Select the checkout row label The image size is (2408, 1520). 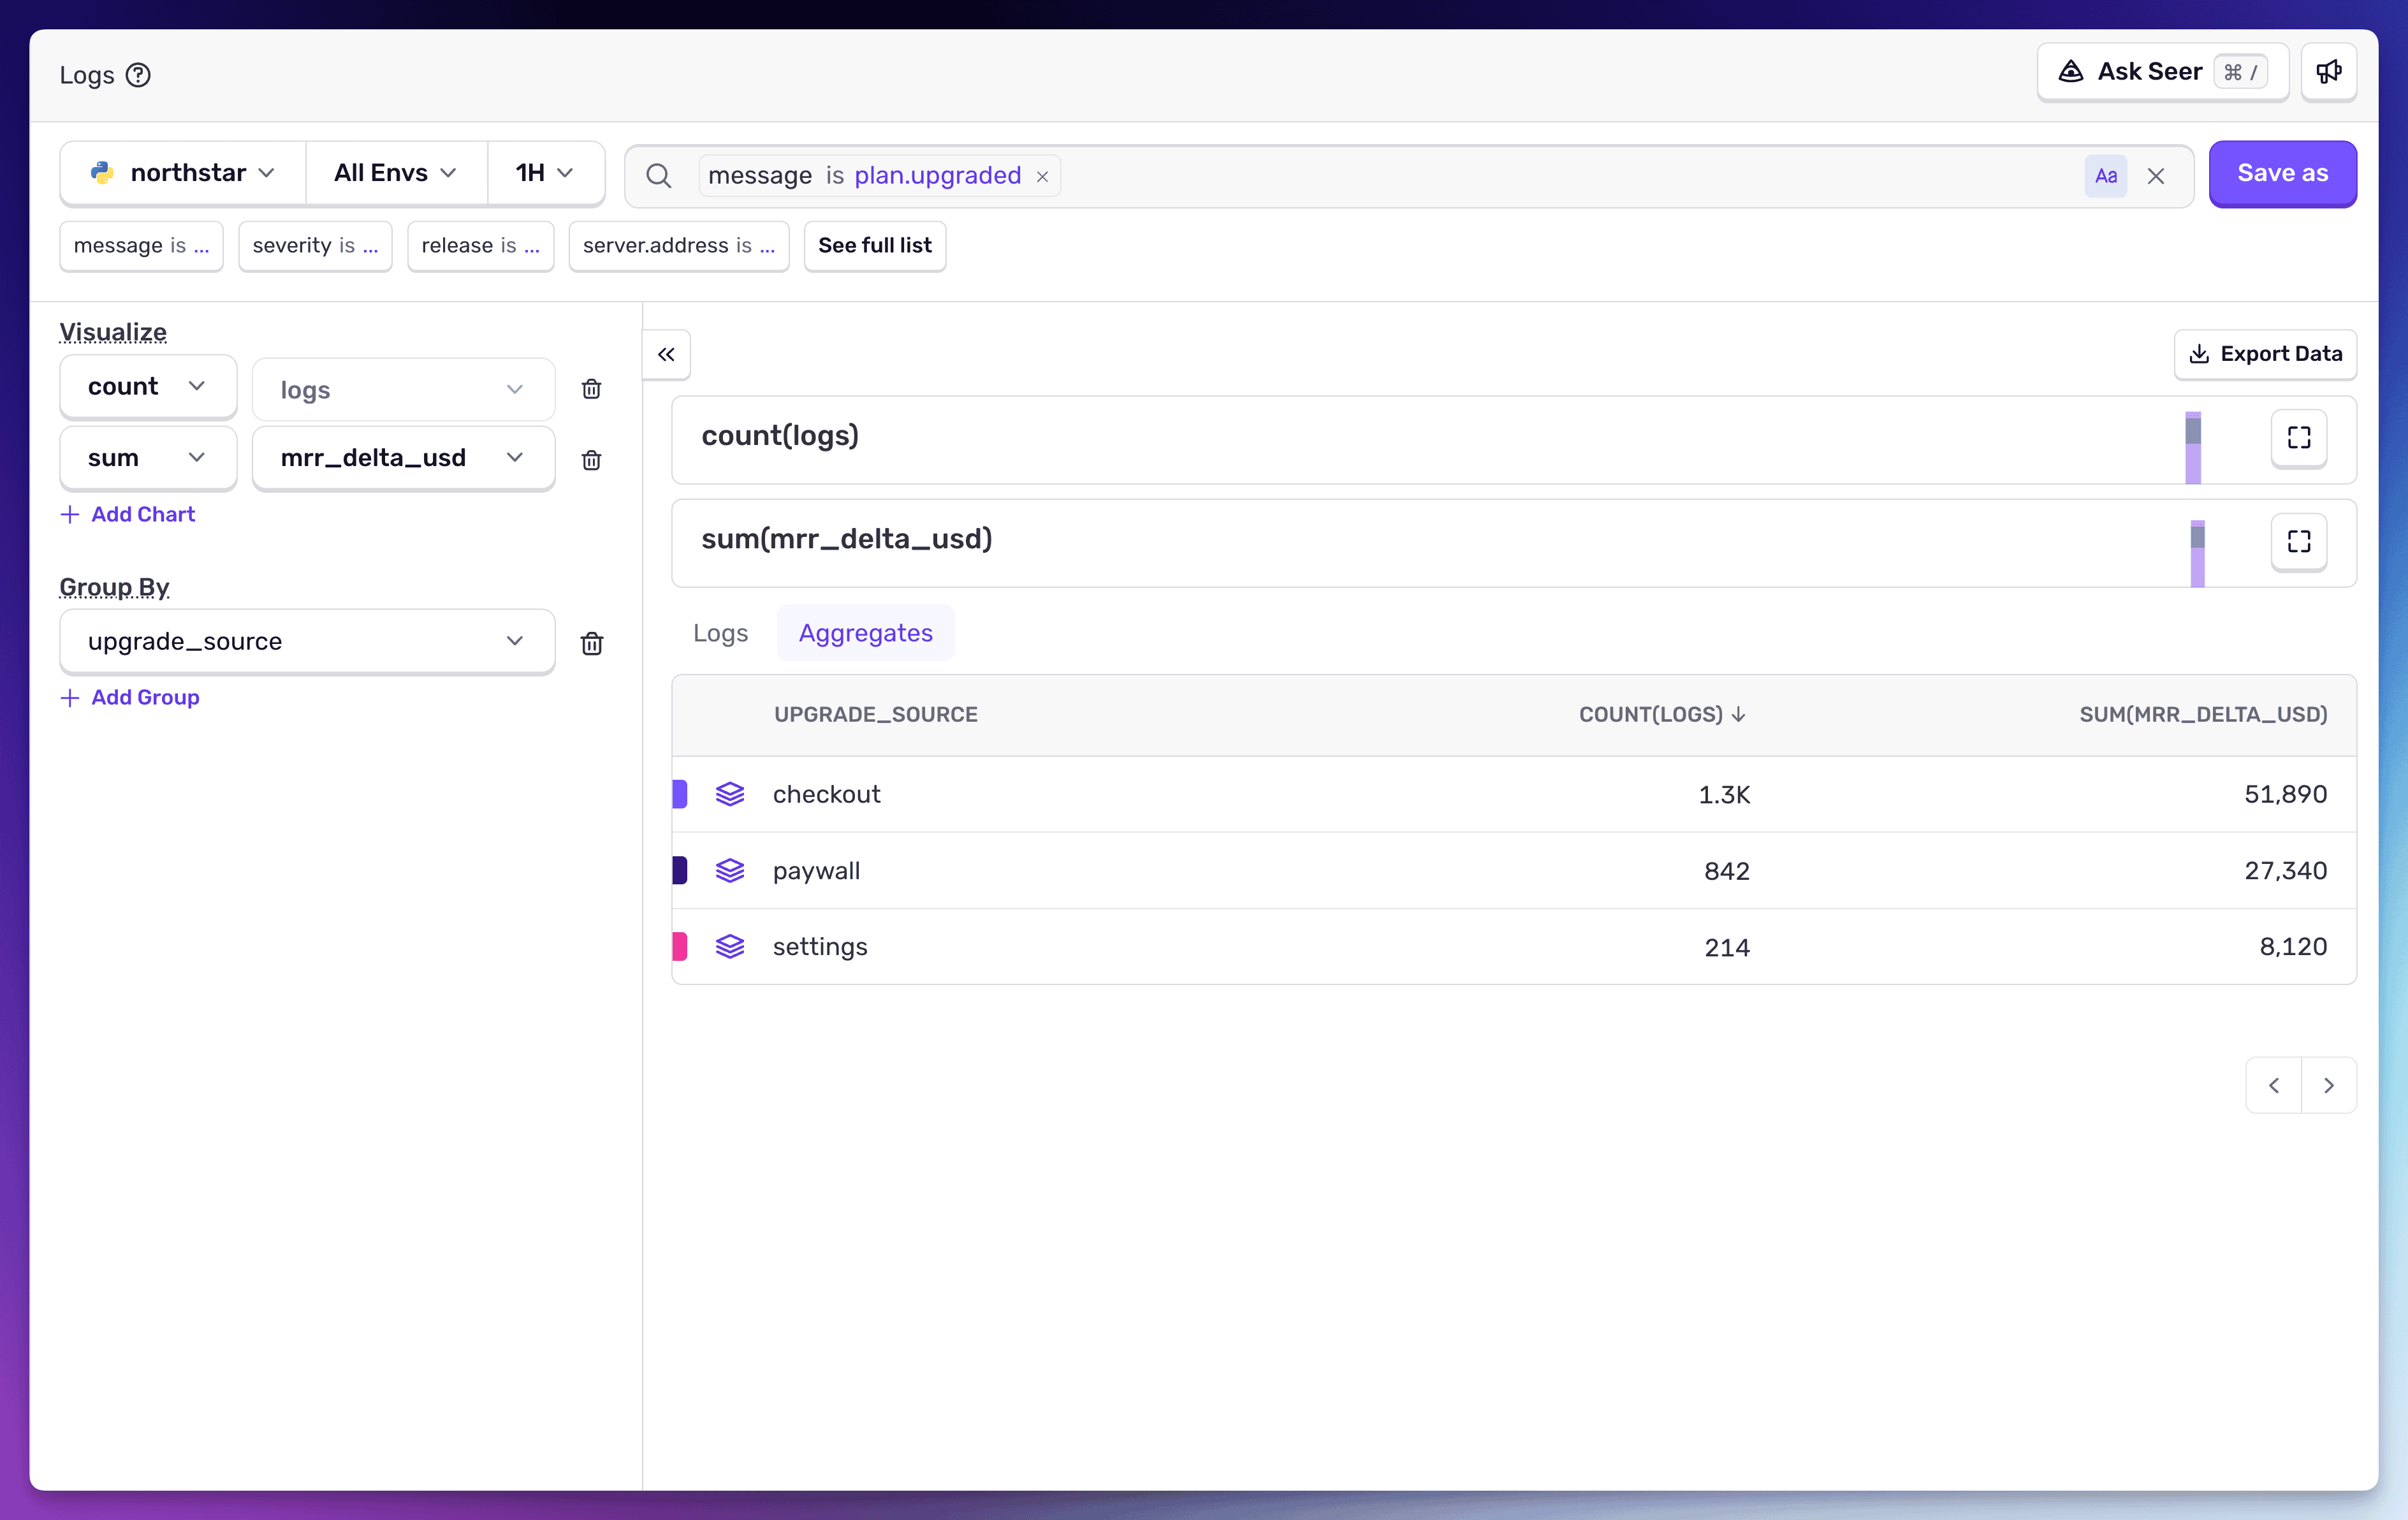point(826,795)
